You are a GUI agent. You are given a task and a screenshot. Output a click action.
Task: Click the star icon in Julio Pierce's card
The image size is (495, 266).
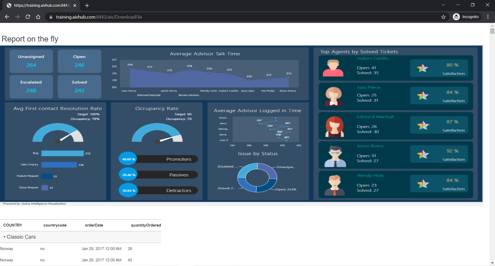tap(423, 96)
